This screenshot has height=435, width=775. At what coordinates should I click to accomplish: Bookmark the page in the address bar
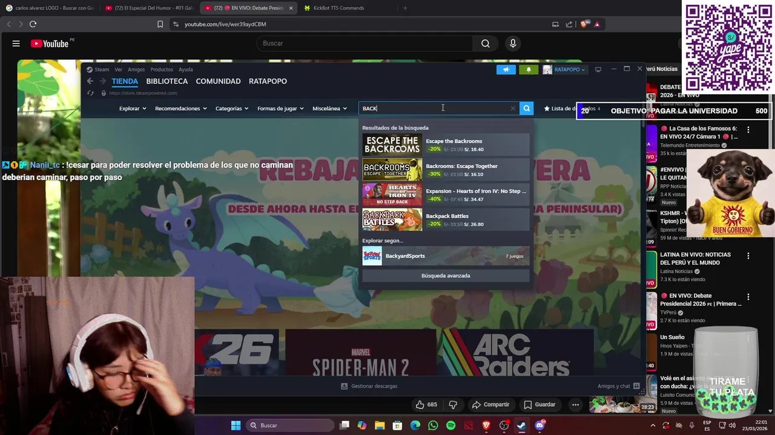tap(160, 24)
